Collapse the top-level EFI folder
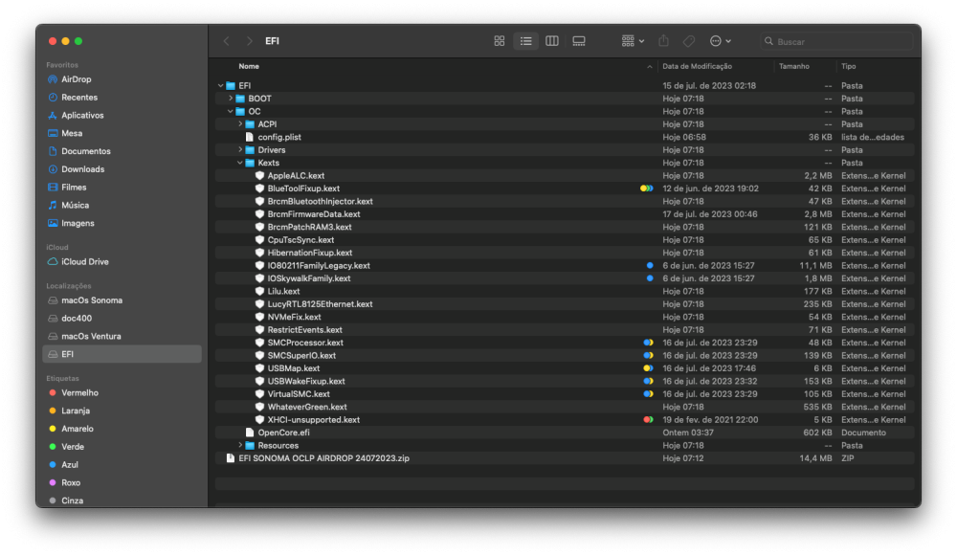Image resolution: width=957 pixels, height=555 pixels. click(221, 86)
